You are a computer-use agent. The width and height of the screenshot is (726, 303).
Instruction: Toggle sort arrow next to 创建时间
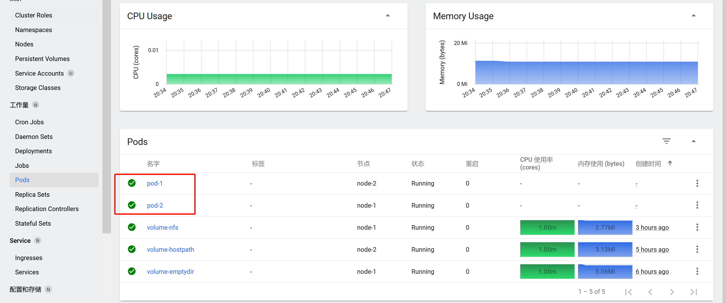[670, 163]
